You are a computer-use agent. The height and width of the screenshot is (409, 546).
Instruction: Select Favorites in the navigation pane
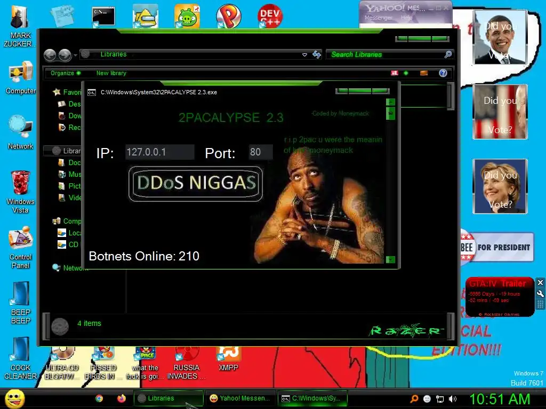click(67, 92)
